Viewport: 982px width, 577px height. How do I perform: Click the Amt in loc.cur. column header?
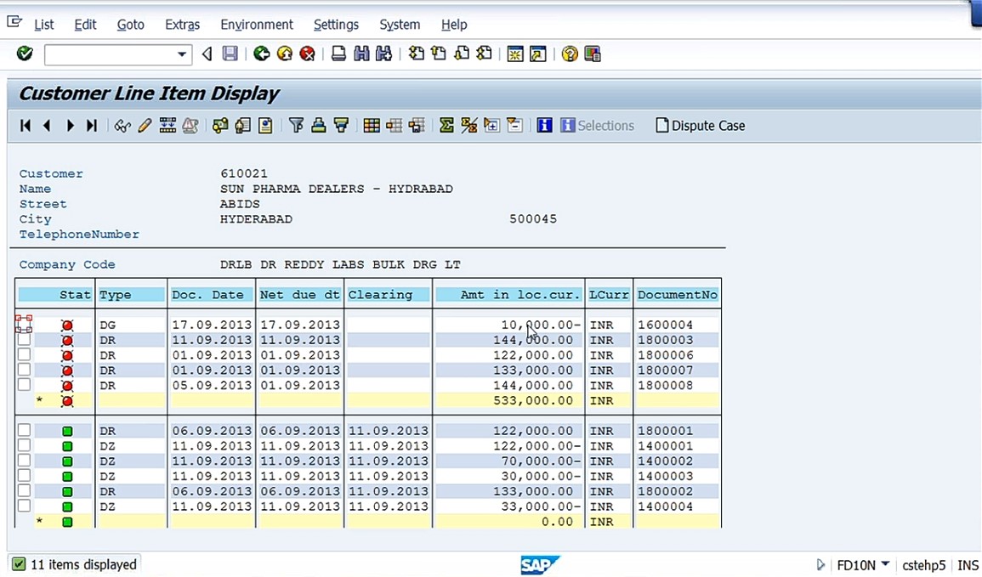tap(508, 295)
